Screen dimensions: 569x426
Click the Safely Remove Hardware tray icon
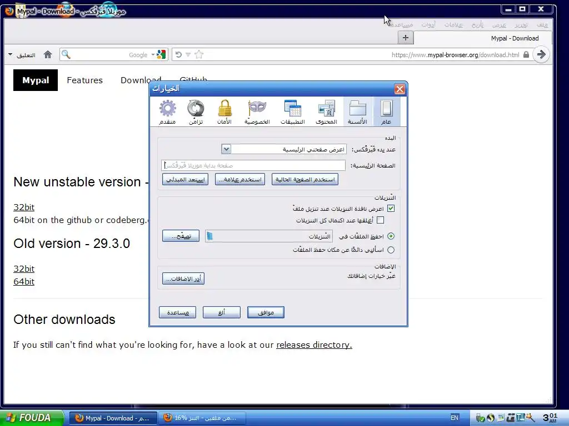tap(480, 418)
